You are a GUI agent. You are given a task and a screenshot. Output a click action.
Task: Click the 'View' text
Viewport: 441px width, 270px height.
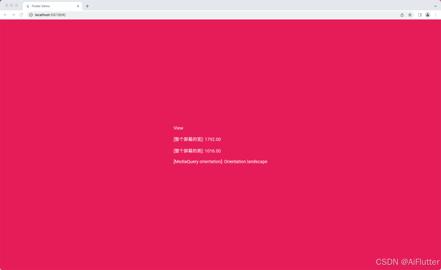178,128
